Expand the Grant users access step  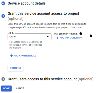pos(51,79)
